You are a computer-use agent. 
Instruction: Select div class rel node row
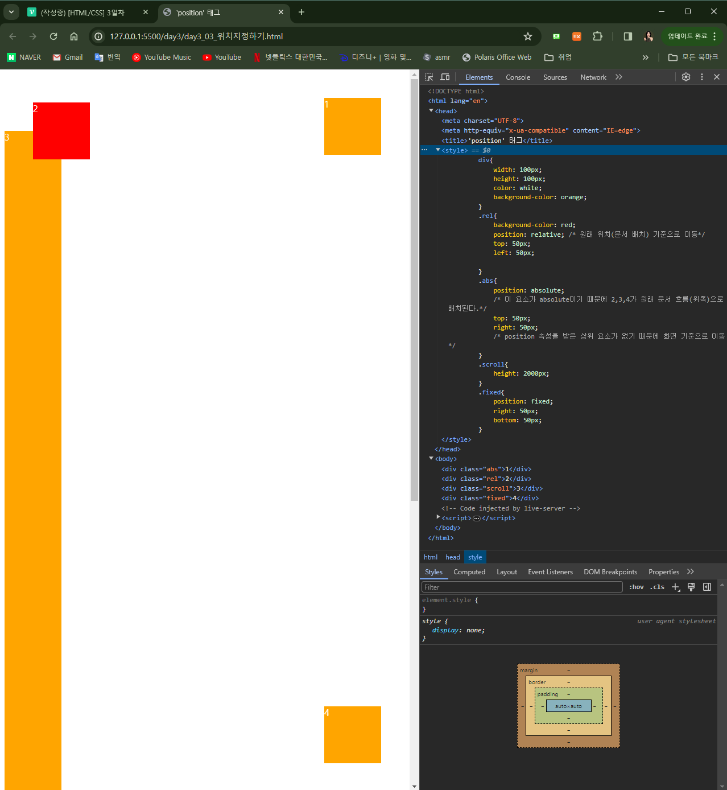486,479
